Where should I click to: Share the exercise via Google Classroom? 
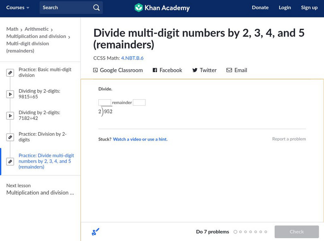point(118,70)
